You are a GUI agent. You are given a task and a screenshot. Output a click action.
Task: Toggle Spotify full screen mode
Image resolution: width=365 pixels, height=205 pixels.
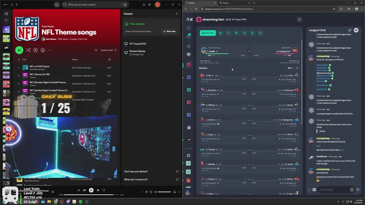pos(179,192)
